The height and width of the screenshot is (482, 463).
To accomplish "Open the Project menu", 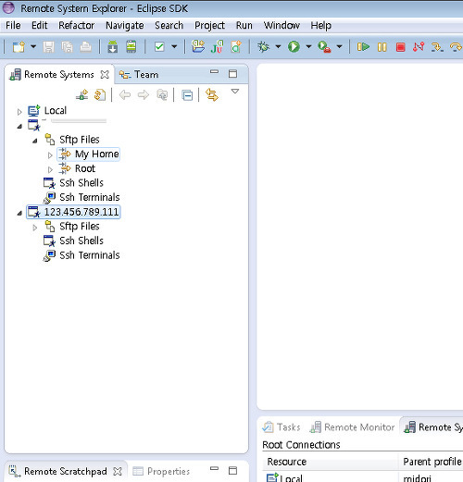I will pyautogui.click(x=209, y=25).
